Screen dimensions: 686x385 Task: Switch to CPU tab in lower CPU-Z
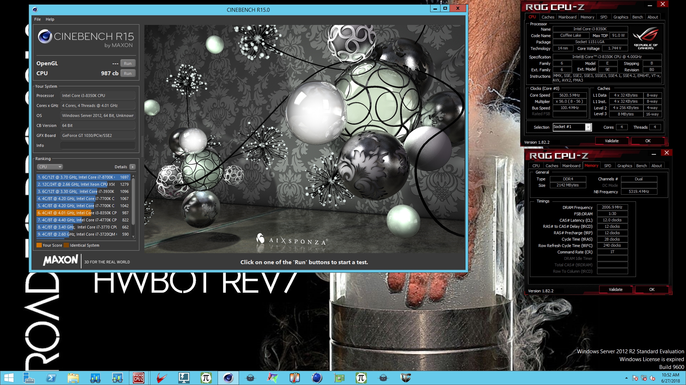pyautogui.click(x=536, y=166)
